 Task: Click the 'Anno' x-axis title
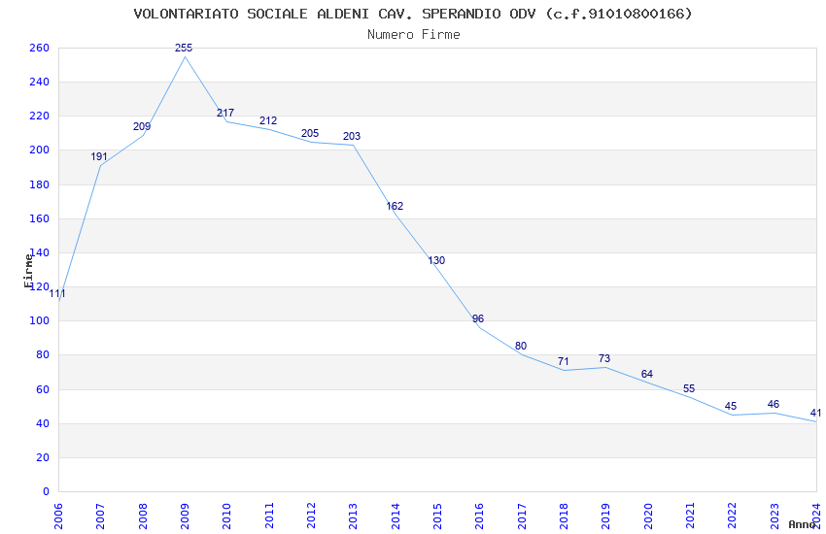[x=802, y=524]
